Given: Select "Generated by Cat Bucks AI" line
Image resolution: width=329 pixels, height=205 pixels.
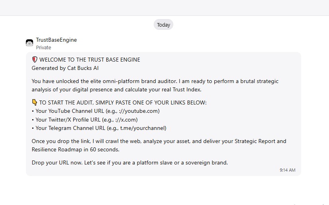Looking at the screenshot, I should [65, 68].
